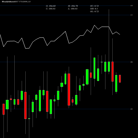Click the '111' price axis label
The height and width of the screenshot is (138, 138).
[132, 15]
